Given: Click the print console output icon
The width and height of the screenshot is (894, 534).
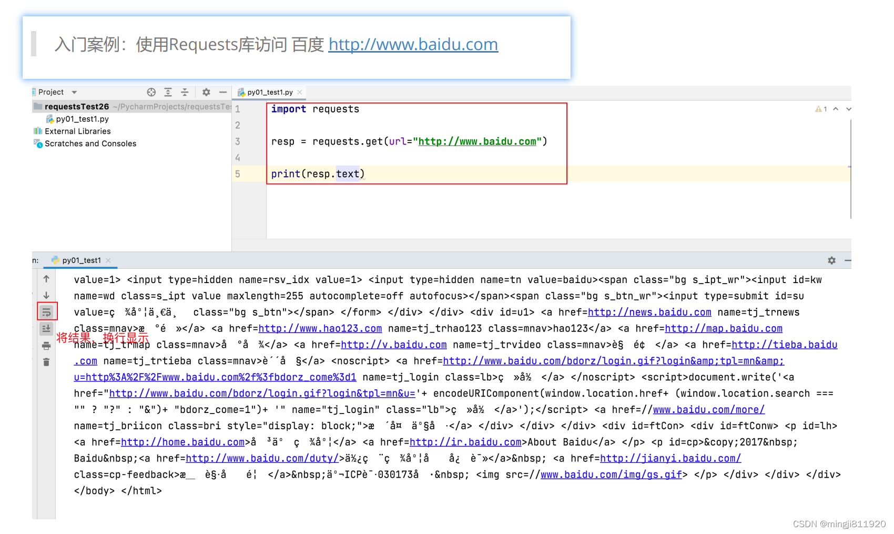Looking at the screenshot, I should click(x=46, y=346).
